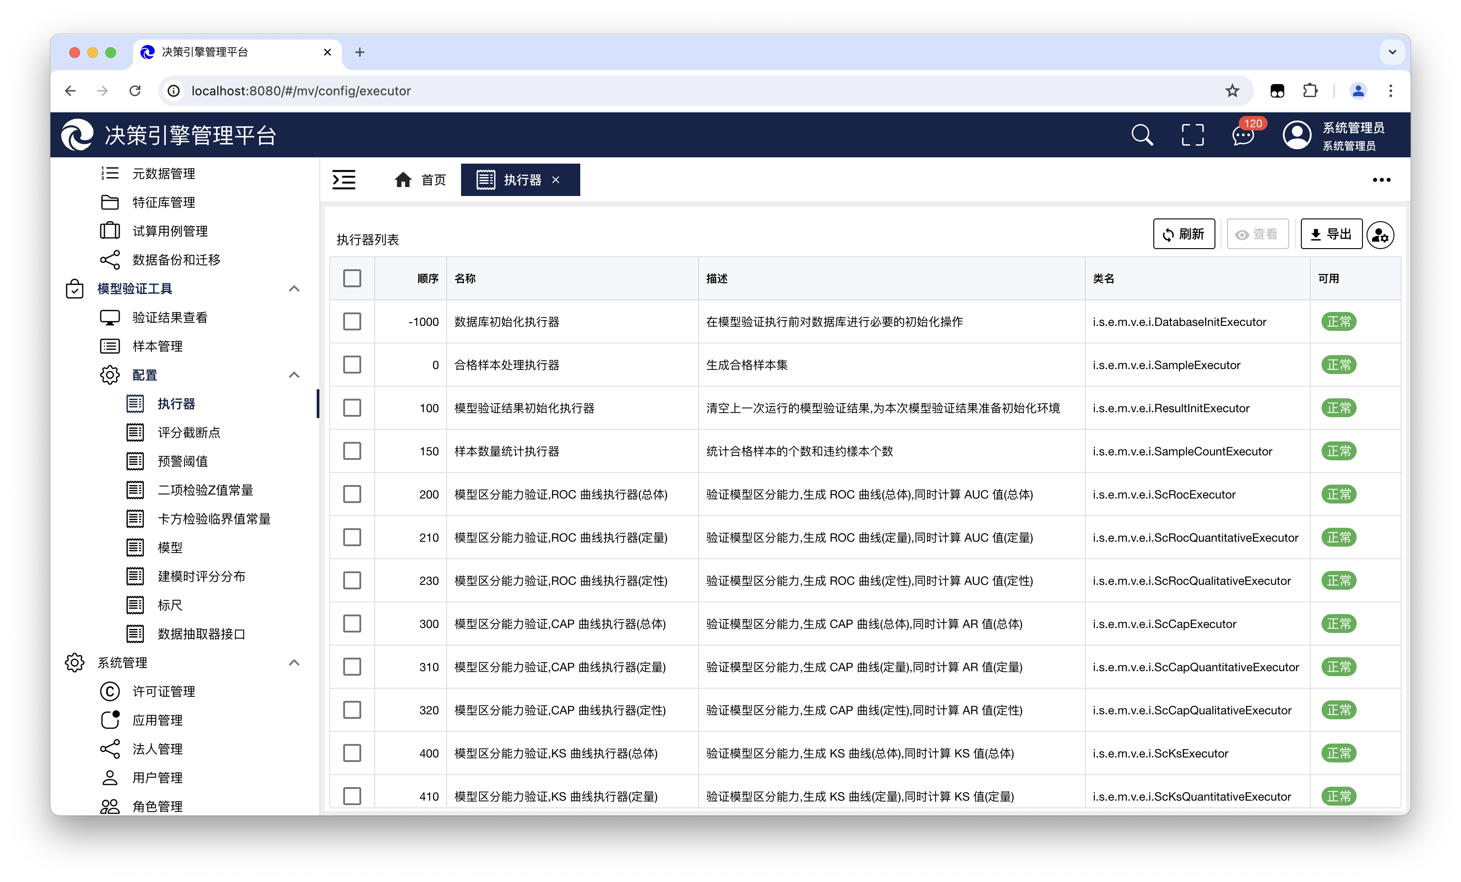Toggle fullscreen mode icon in header
This screenshot has height=882, width=1461.
[x=1192, y=135]
